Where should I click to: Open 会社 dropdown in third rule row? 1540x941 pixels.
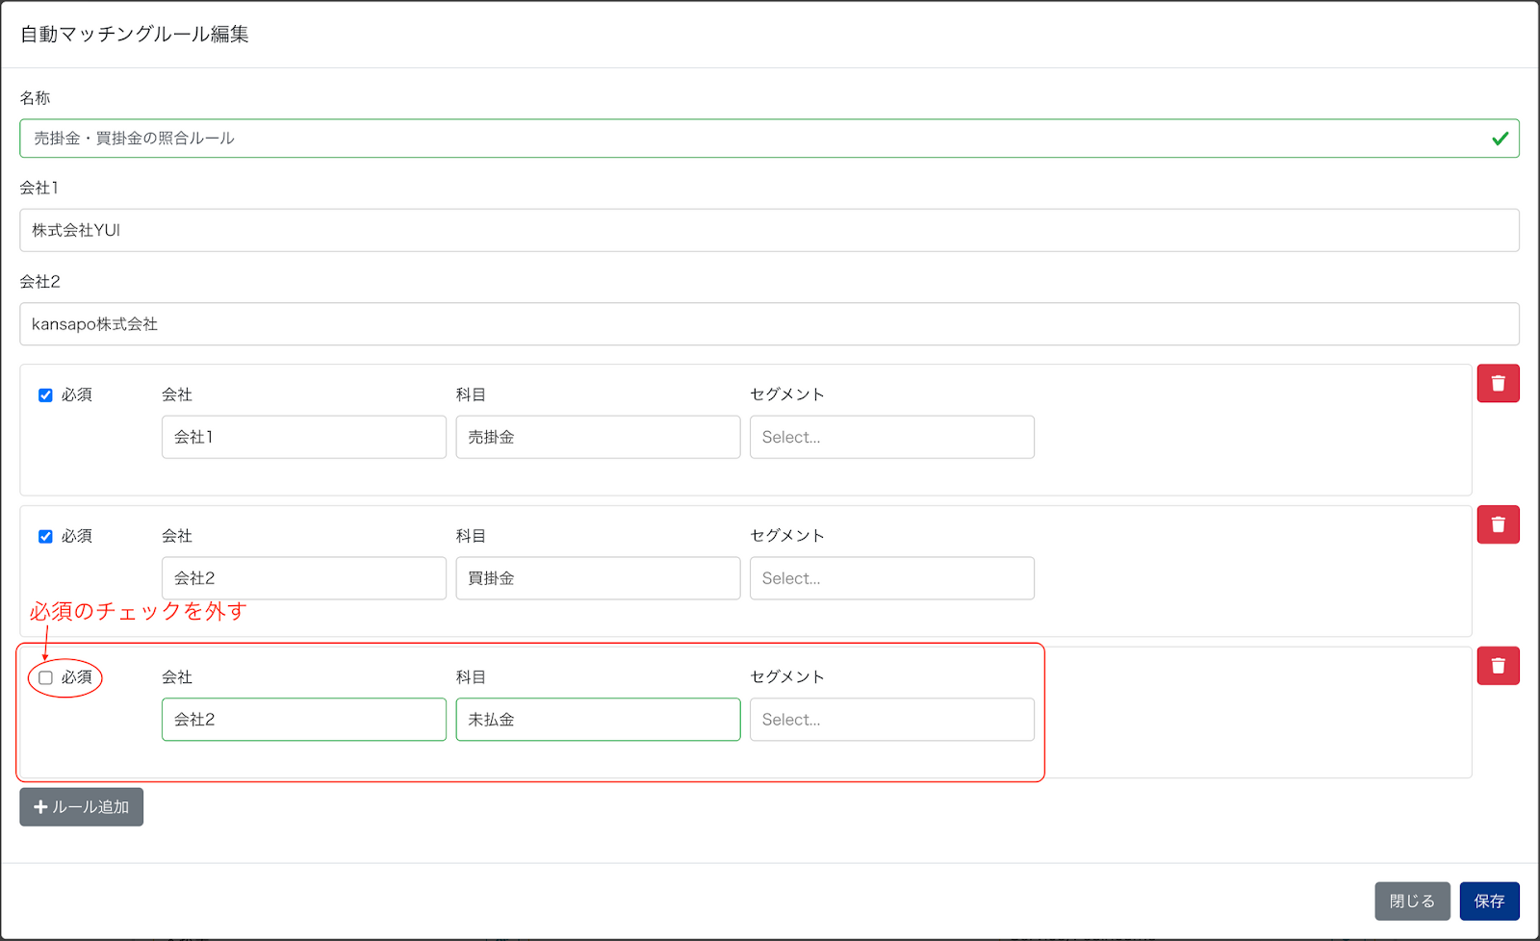pyautogui.click(x=304, y=720)
